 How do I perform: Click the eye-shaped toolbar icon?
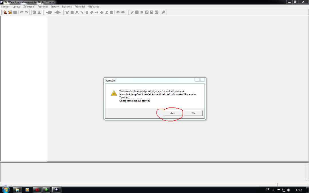coord(118,12)
